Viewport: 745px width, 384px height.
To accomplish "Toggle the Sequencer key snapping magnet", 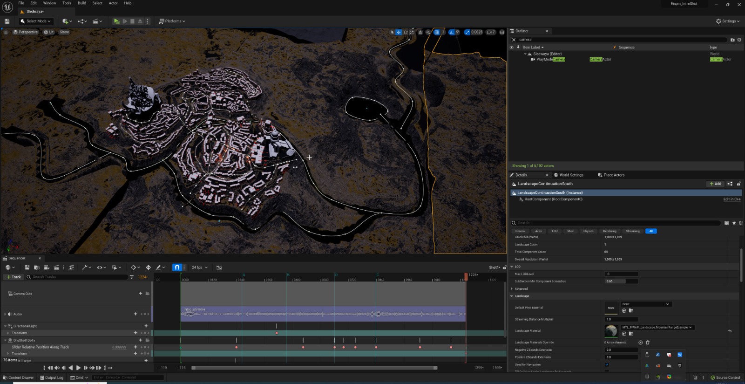I will [x=177, y=267].
